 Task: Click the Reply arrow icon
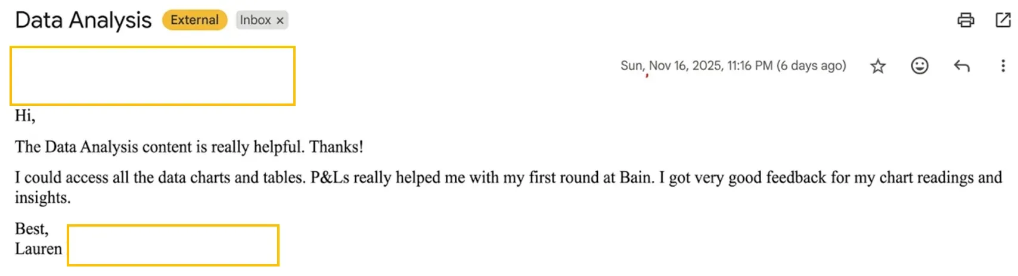(x=961, y=66)
